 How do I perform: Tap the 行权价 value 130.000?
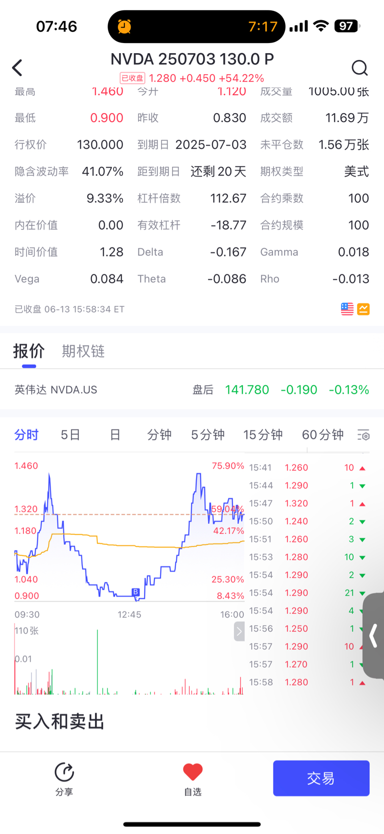(x=100, y=145)
